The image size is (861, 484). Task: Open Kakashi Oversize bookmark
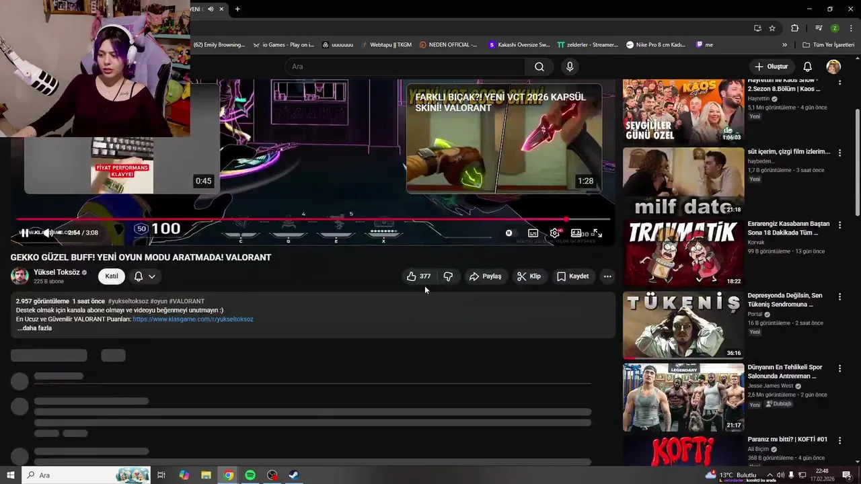pyautogui.click(x=519, y=45)
